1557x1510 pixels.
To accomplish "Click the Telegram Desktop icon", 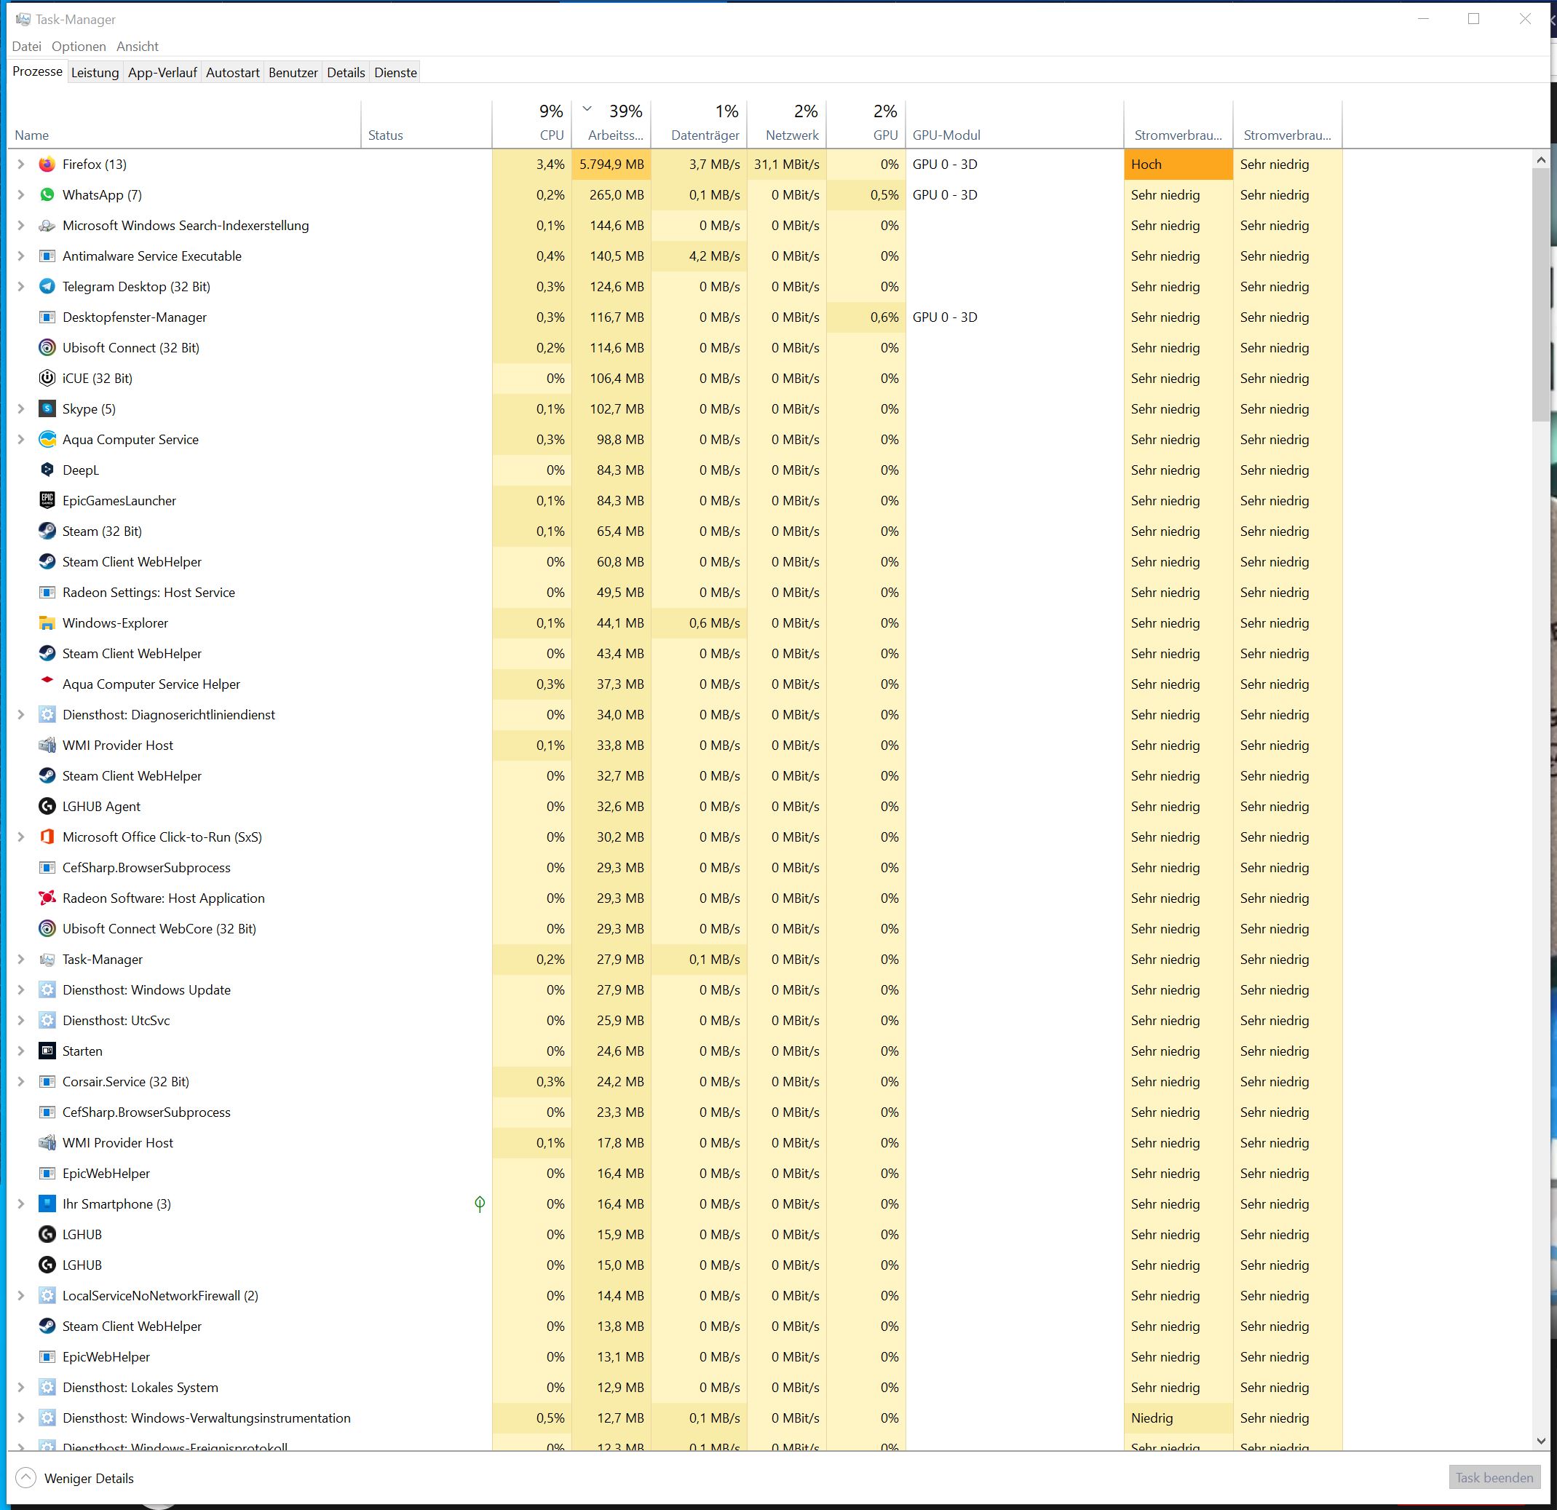I will click(x=47, y=287).
